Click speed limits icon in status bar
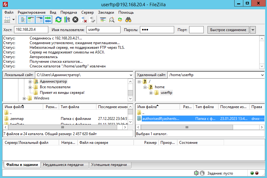 pyautogui.click(x=202, y=173)
